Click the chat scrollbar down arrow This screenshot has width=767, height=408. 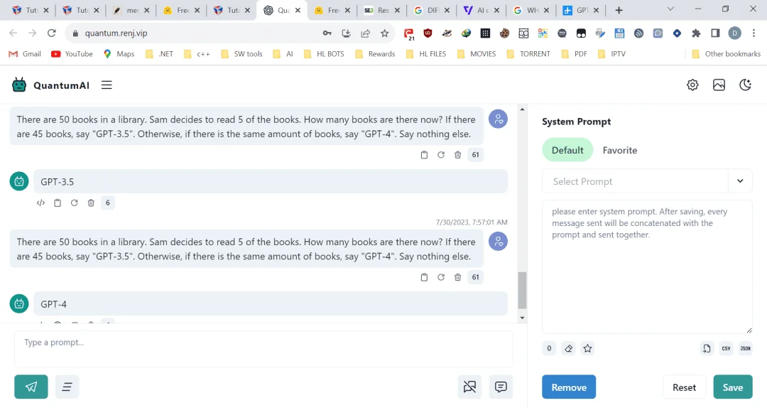[522, 318]
